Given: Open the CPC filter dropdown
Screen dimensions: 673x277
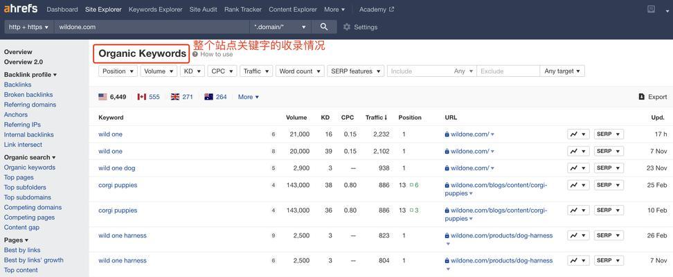Looking at the screenshot, I should (222, 71).
